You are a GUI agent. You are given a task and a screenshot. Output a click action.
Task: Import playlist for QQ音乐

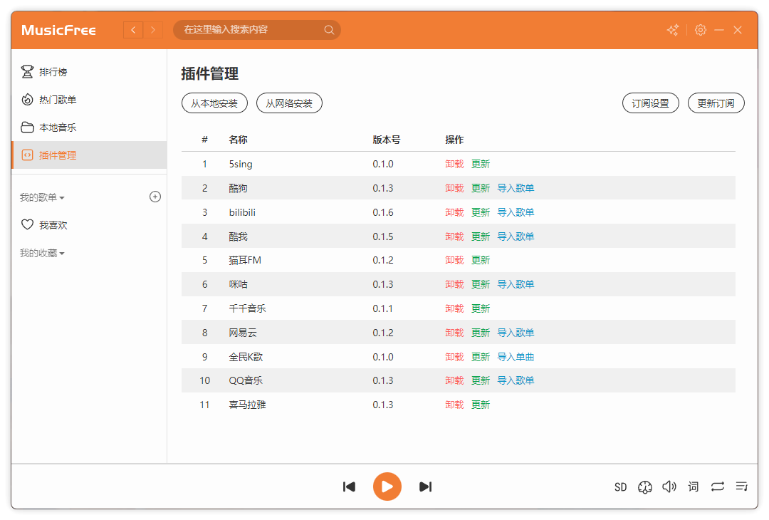pyautogui.click(x=516, y=380)
